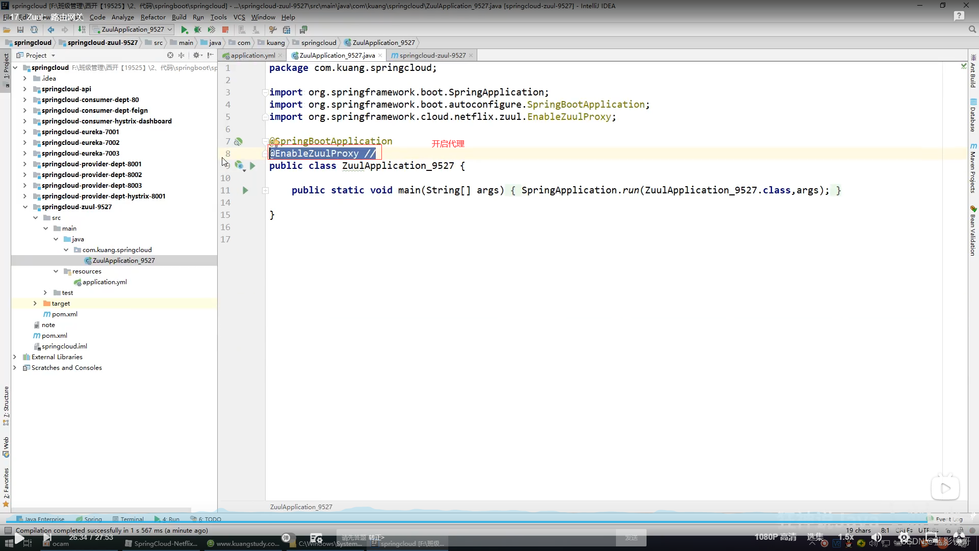This screenshot has height=551, width=979.
Task: Expand External Libraries node
Action: tap(14, 357)
